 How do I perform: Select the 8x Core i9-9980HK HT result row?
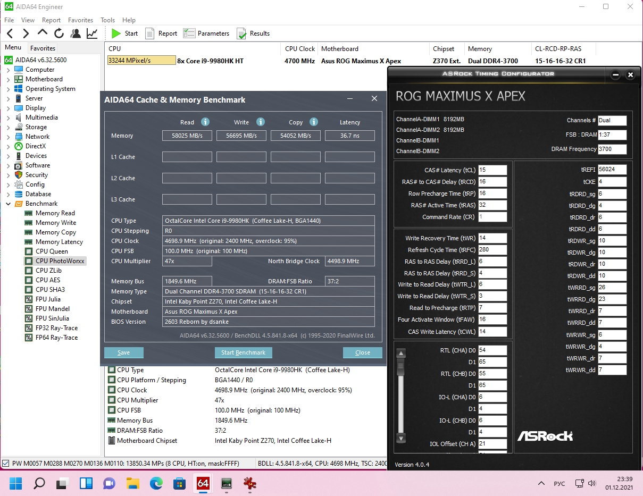(x=351, y=61)
